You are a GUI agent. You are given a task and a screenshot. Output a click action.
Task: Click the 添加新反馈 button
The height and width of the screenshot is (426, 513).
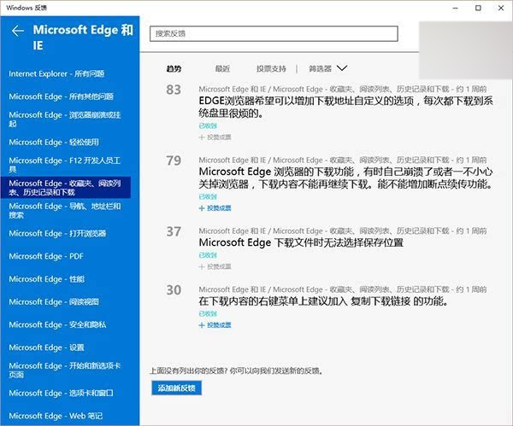[176, 388]
